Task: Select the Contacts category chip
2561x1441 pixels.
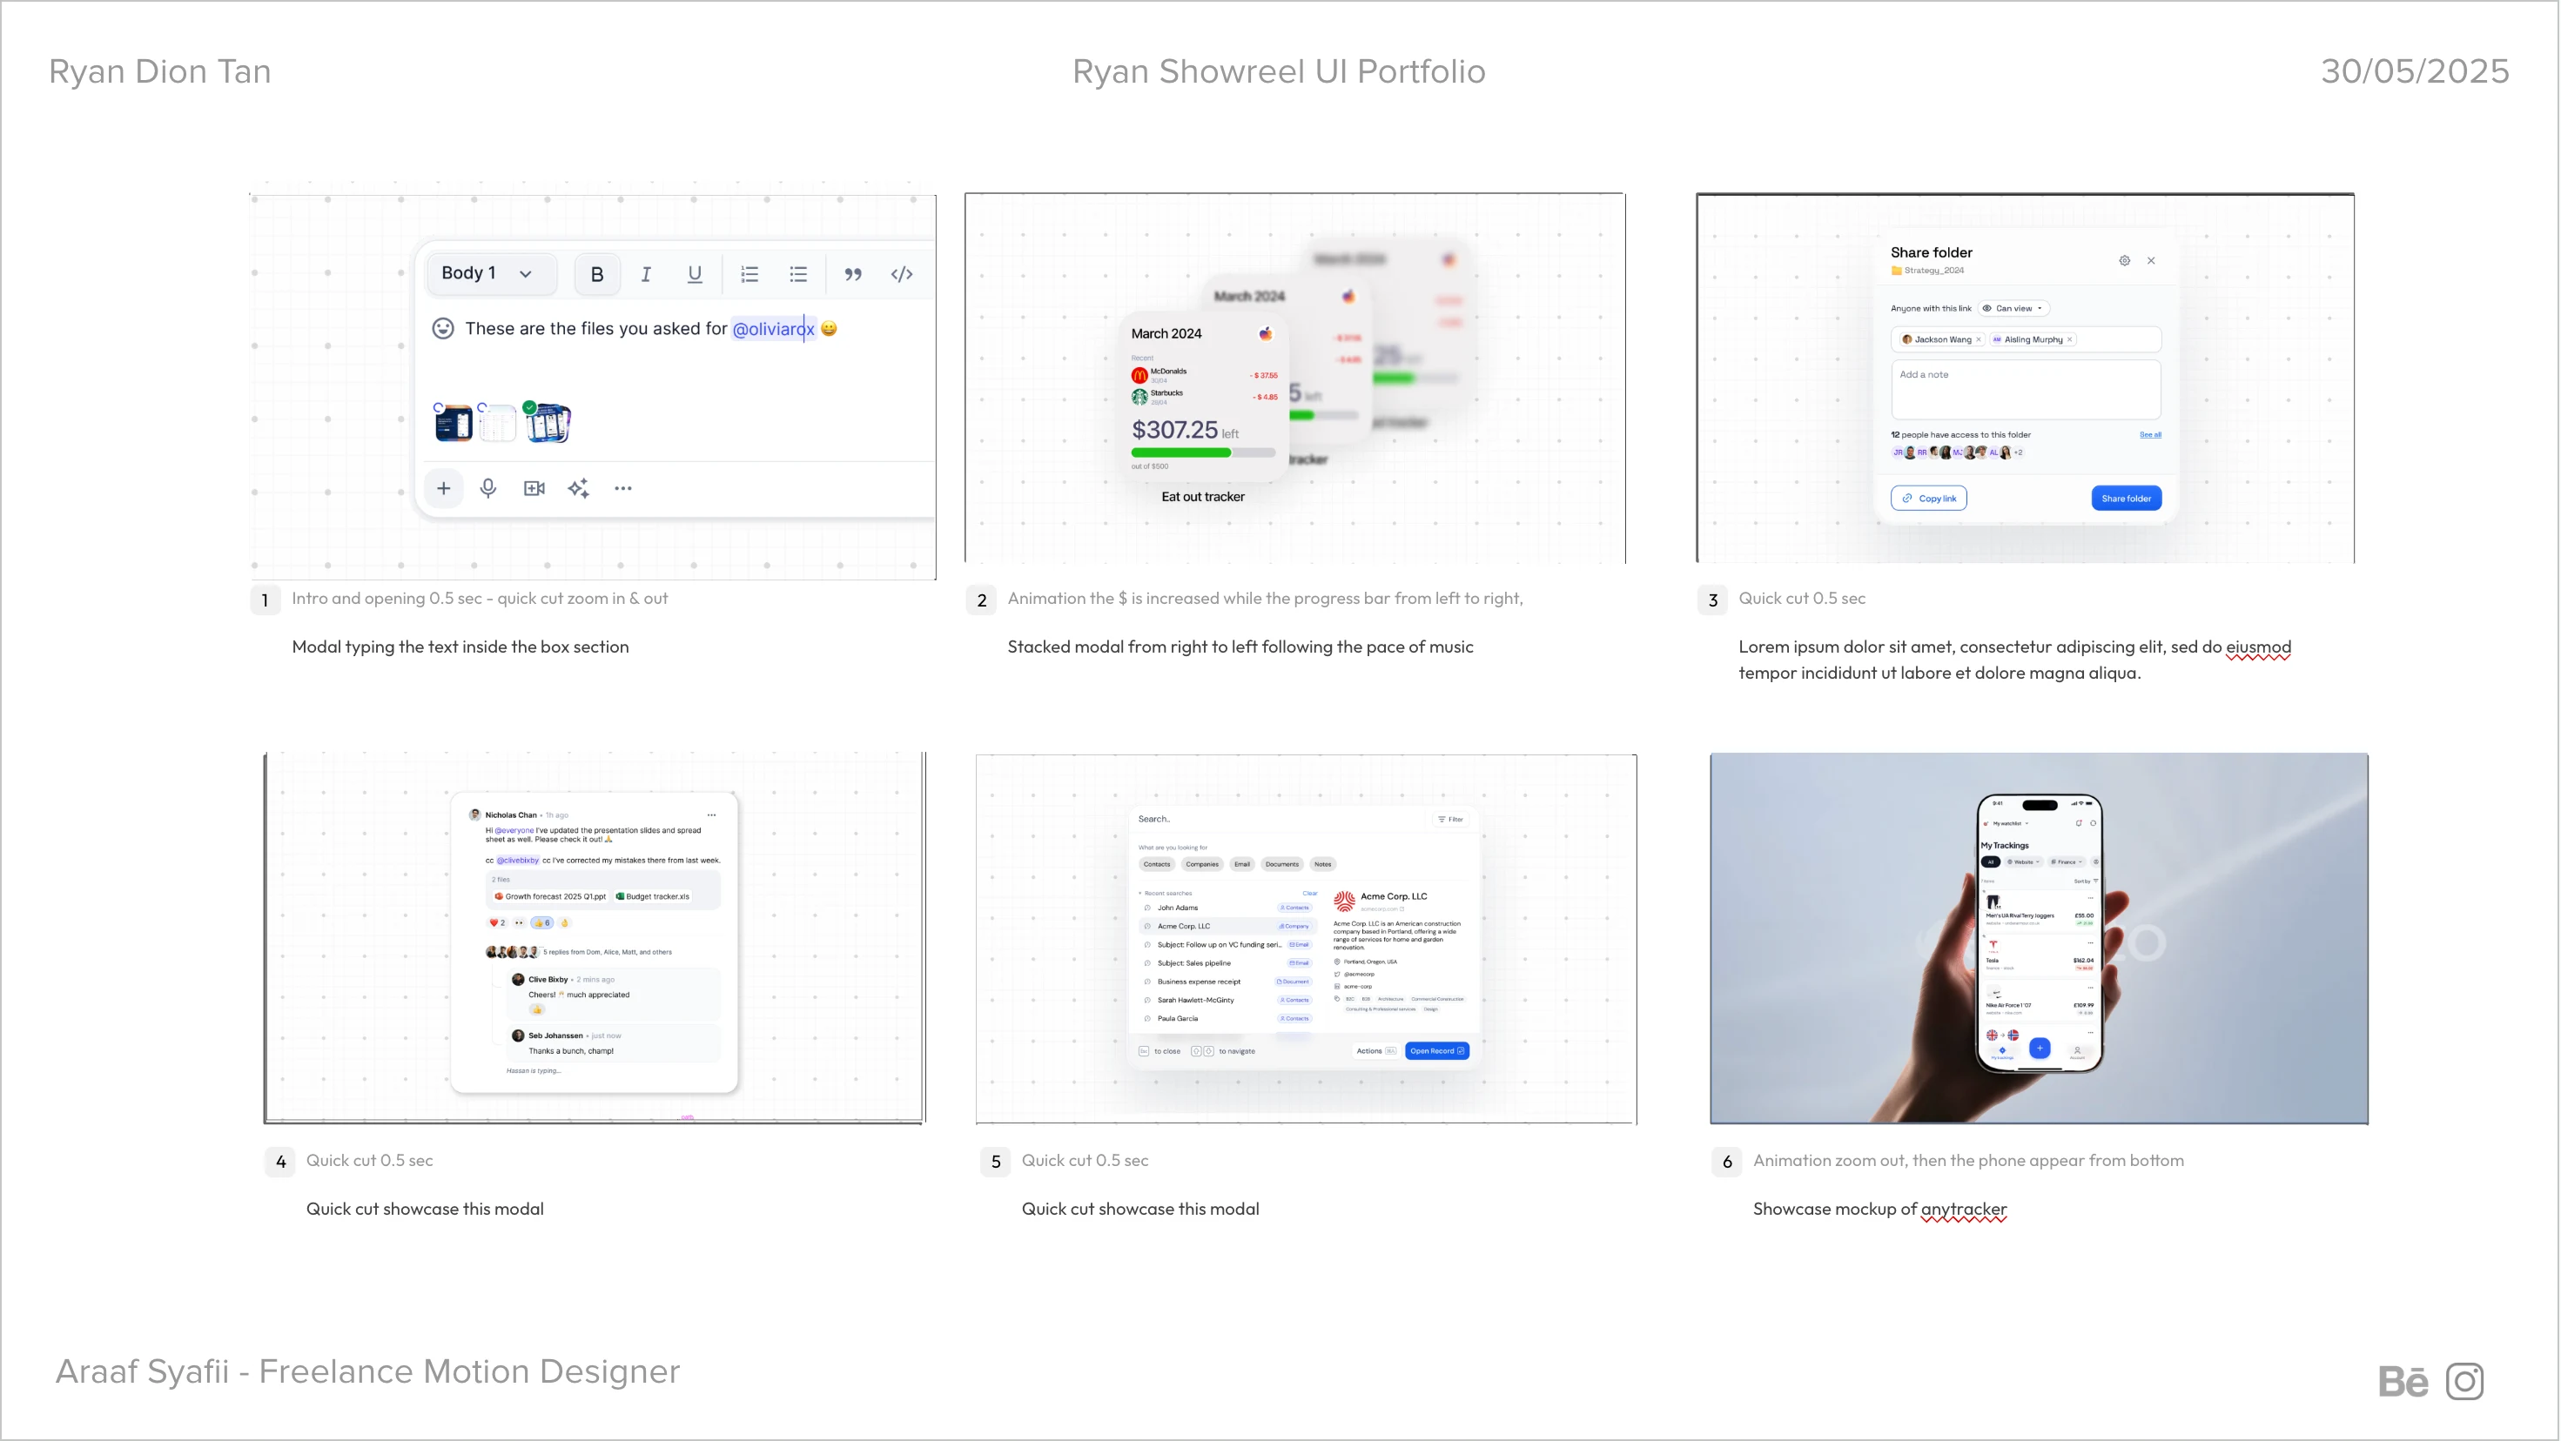Action: pyautogui.click(x=1157, y=865)
